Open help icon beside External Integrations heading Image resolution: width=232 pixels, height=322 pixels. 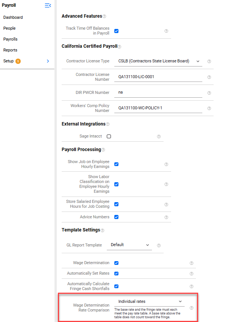(x=108, y=124)
